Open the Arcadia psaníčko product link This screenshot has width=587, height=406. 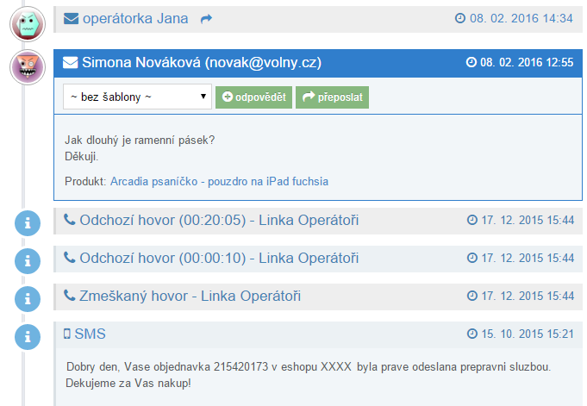pyautogui.click(x=219, y=182)
